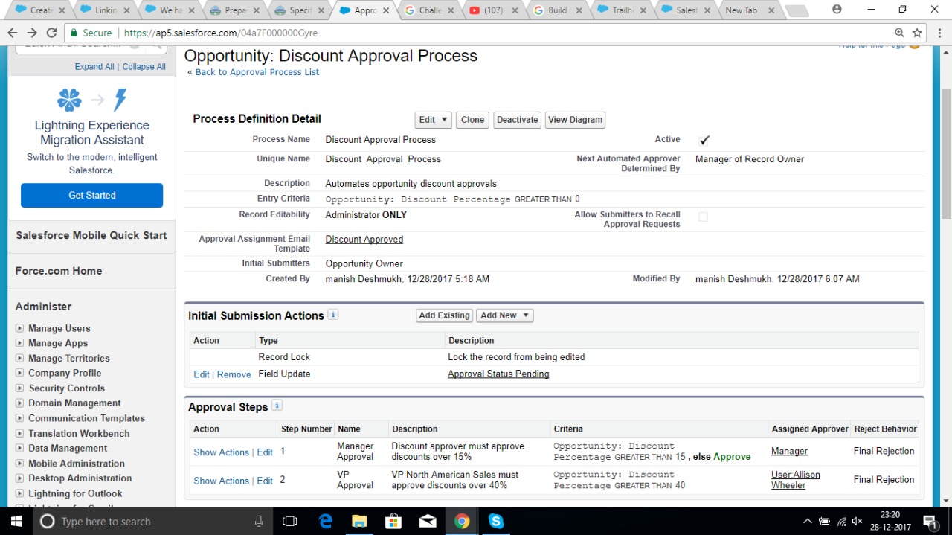952x535 pixels.
Task: Expand Domain Management in sidebar
Action: coord(20,403)
